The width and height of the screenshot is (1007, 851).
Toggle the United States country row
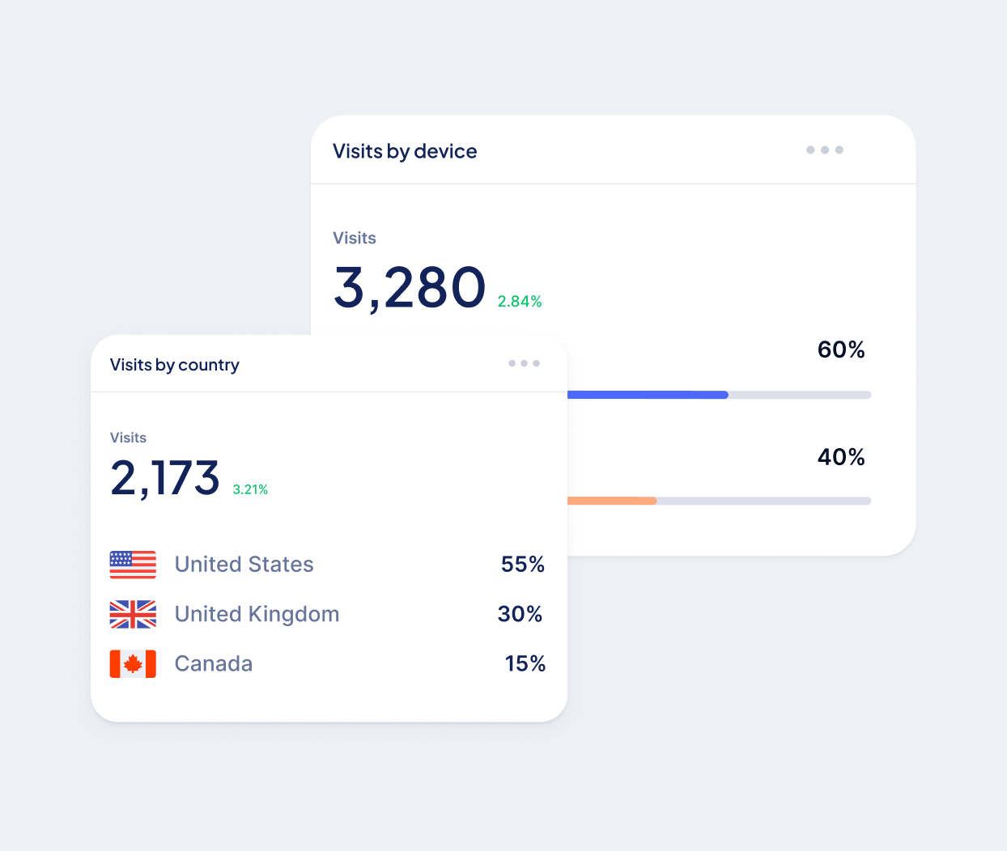(x=244, y=565)
